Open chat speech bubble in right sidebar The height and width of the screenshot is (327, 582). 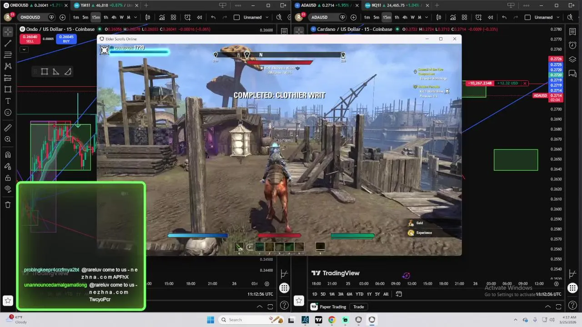(572, 74)
